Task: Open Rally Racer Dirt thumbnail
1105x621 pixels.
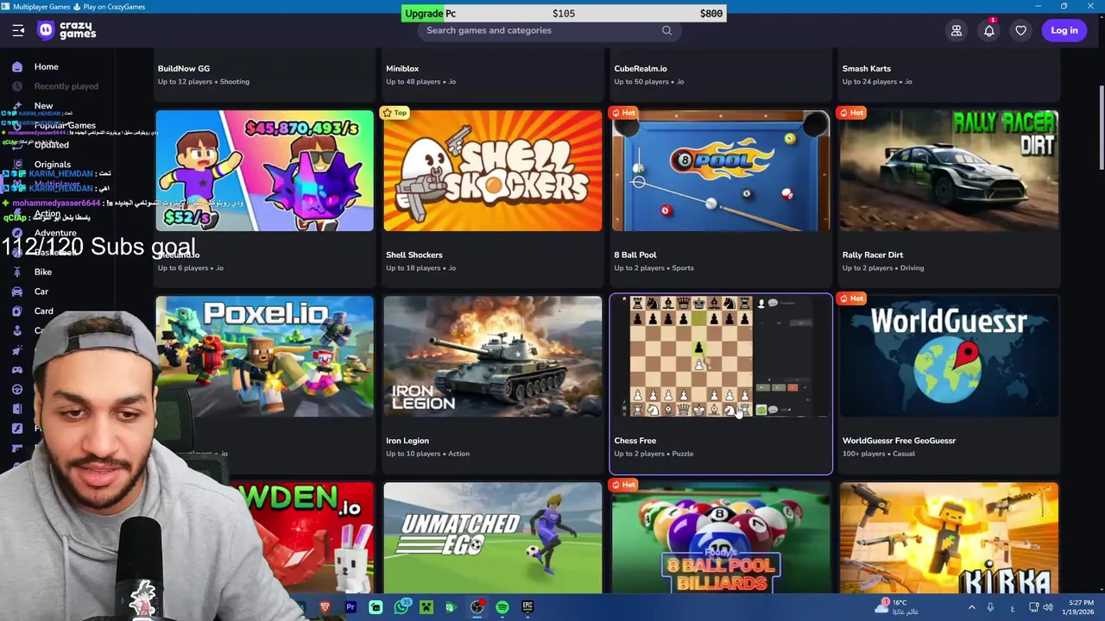Action: coord(949,171)
